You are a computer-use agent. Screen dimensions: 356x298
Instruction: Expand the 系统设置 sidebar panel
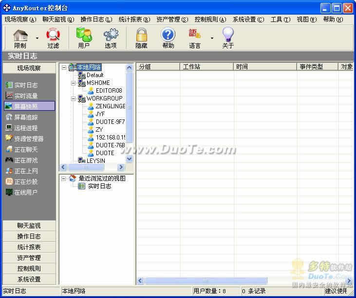pyautogui.click(x=29, y=279)
